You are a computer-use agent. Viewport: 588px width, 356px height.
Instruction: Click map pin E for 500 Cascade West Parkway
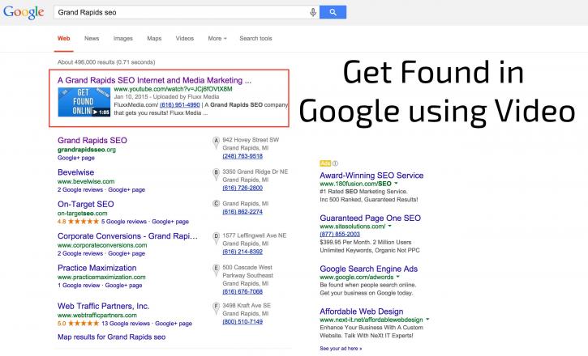coord(216,269)
